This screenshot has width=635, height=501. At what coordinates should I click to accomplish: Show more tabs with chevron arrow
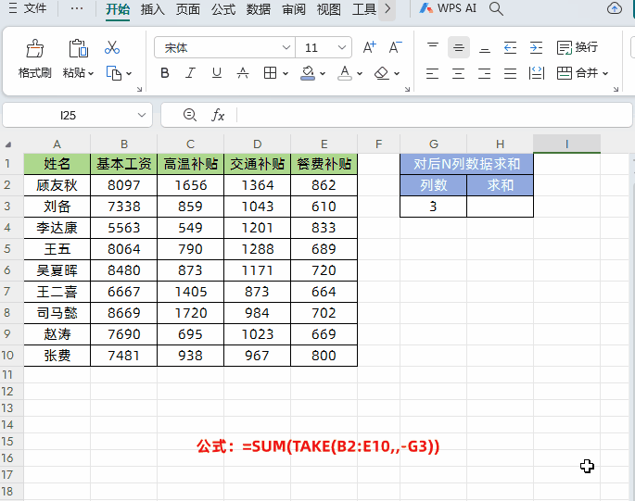(387, 8)
